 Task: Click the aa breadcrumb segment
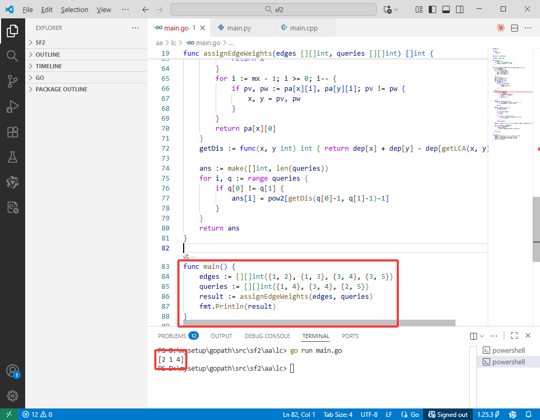[159, 43]
